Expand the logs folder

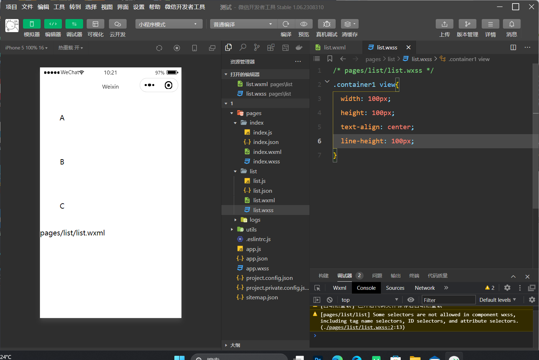[235, 220]
